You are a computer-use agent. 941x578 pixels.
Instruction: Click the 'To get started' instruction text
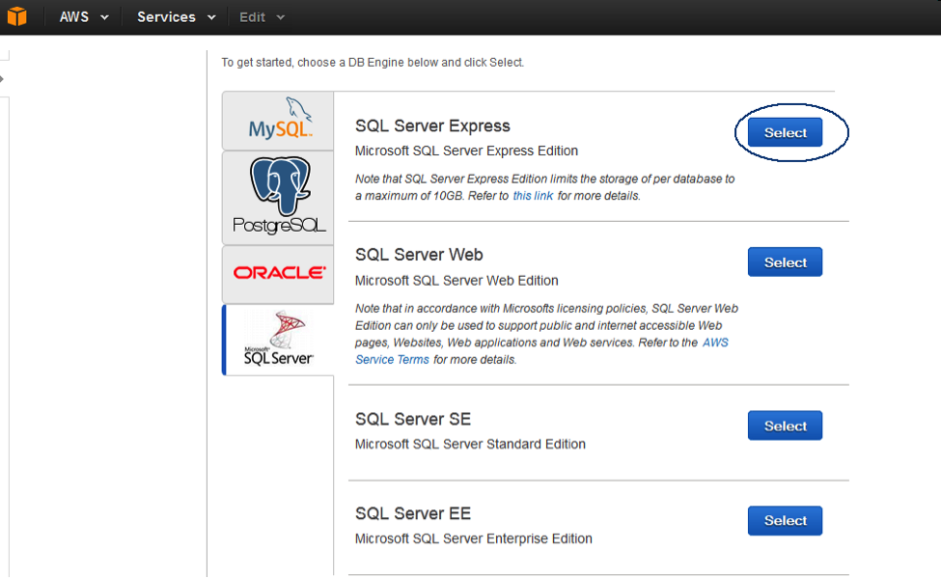(373, 63)
